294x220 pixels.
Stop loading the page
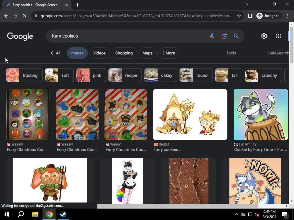[25, 16]
